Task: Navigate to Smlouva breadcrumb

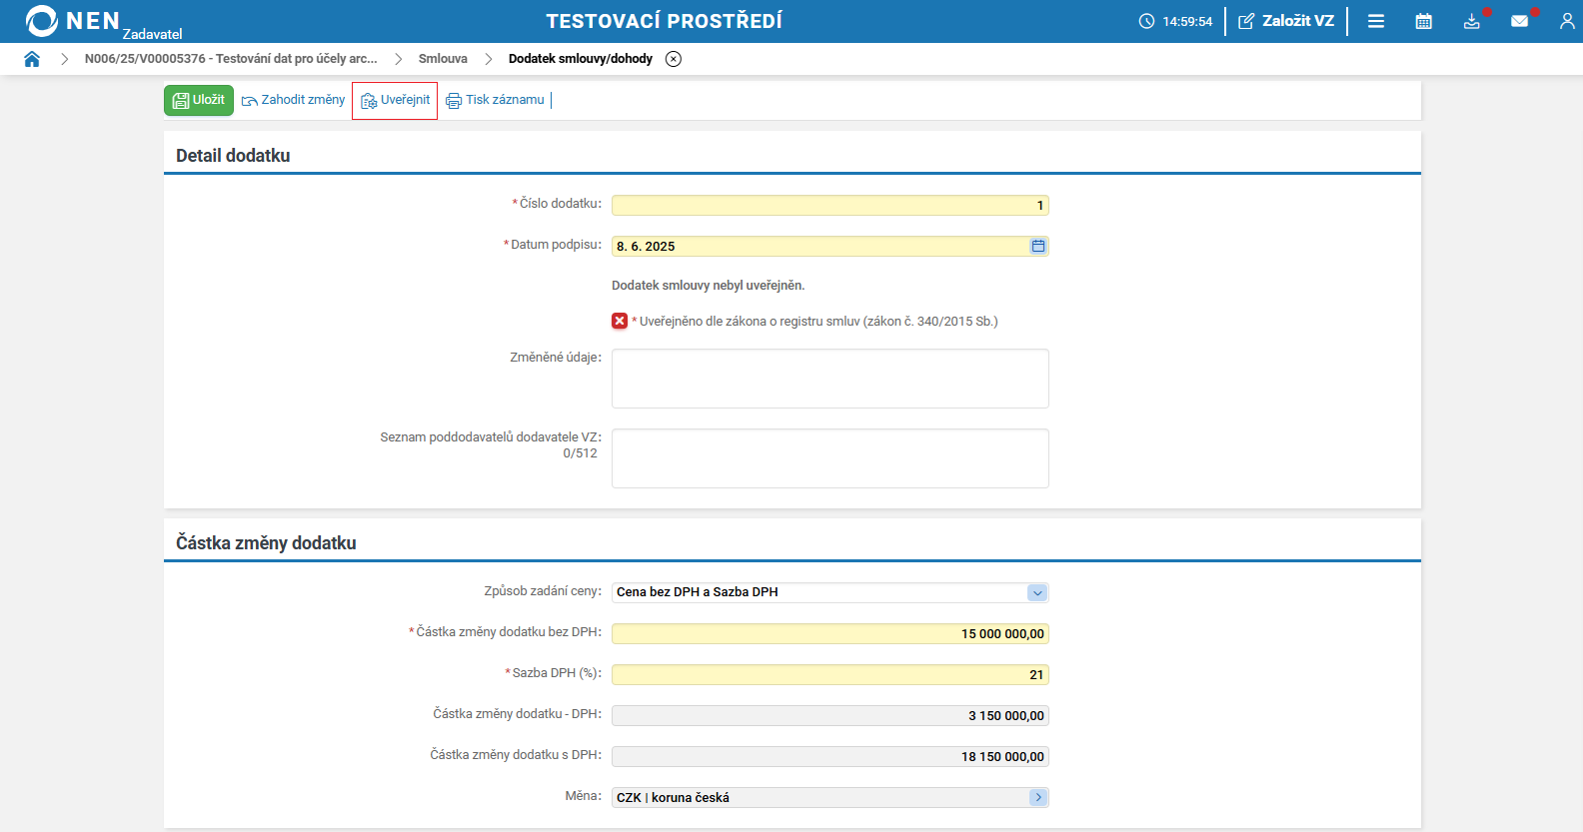Action: (443, 59)
